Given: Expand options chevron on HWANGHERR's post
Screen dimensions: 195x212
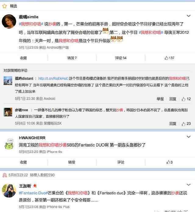Looking at the screenshot, I should pyautogui.click(x=189, y=137).
